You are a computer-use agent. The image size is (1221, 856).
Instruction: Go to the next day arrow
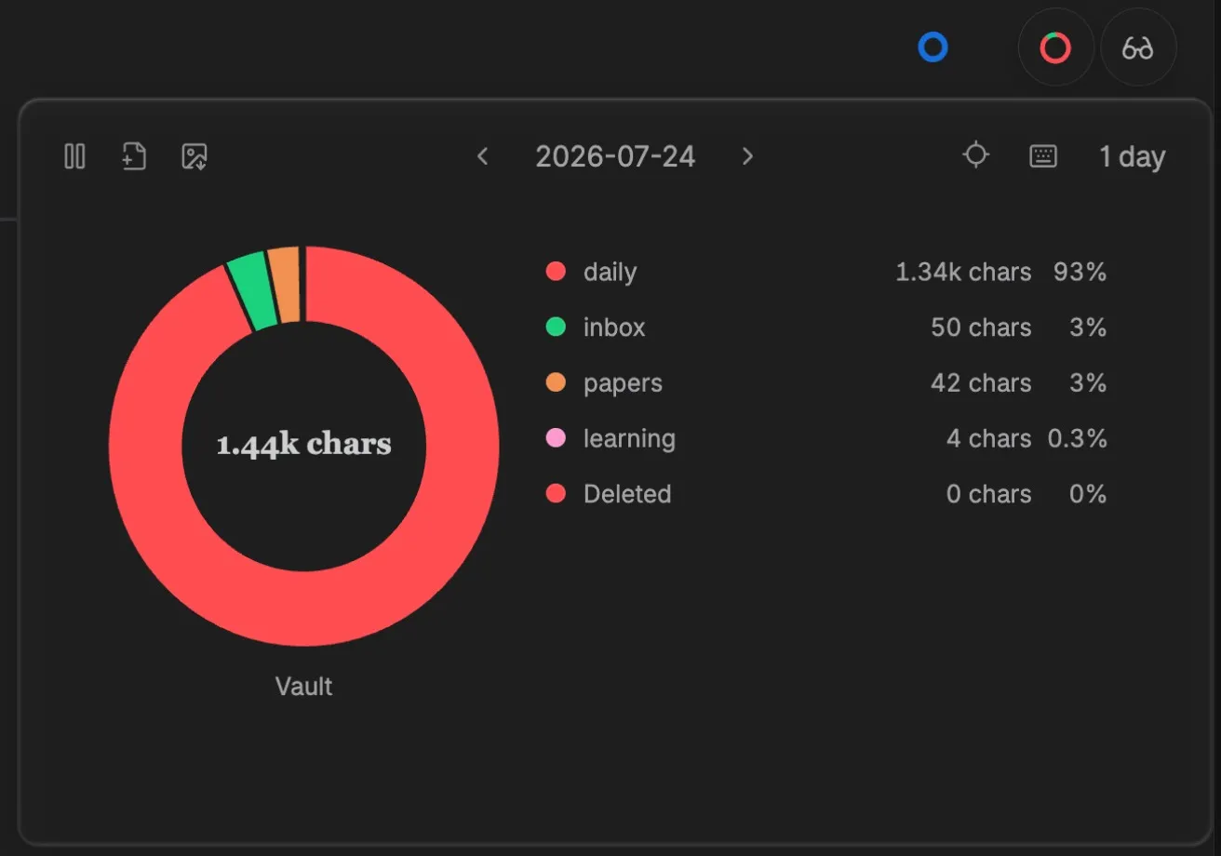[x=747, y=156]
